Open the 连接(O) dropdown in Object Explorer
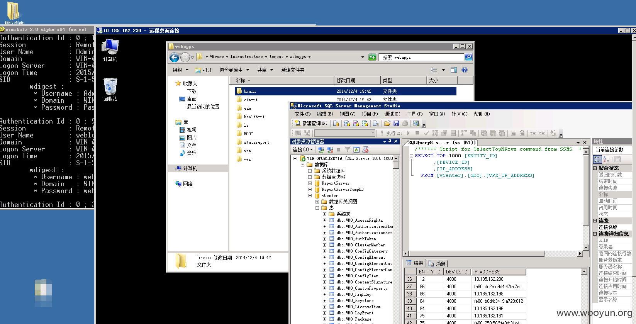This screenshot has width=636, height=324. pyautogui.click(x=303, y=149)
